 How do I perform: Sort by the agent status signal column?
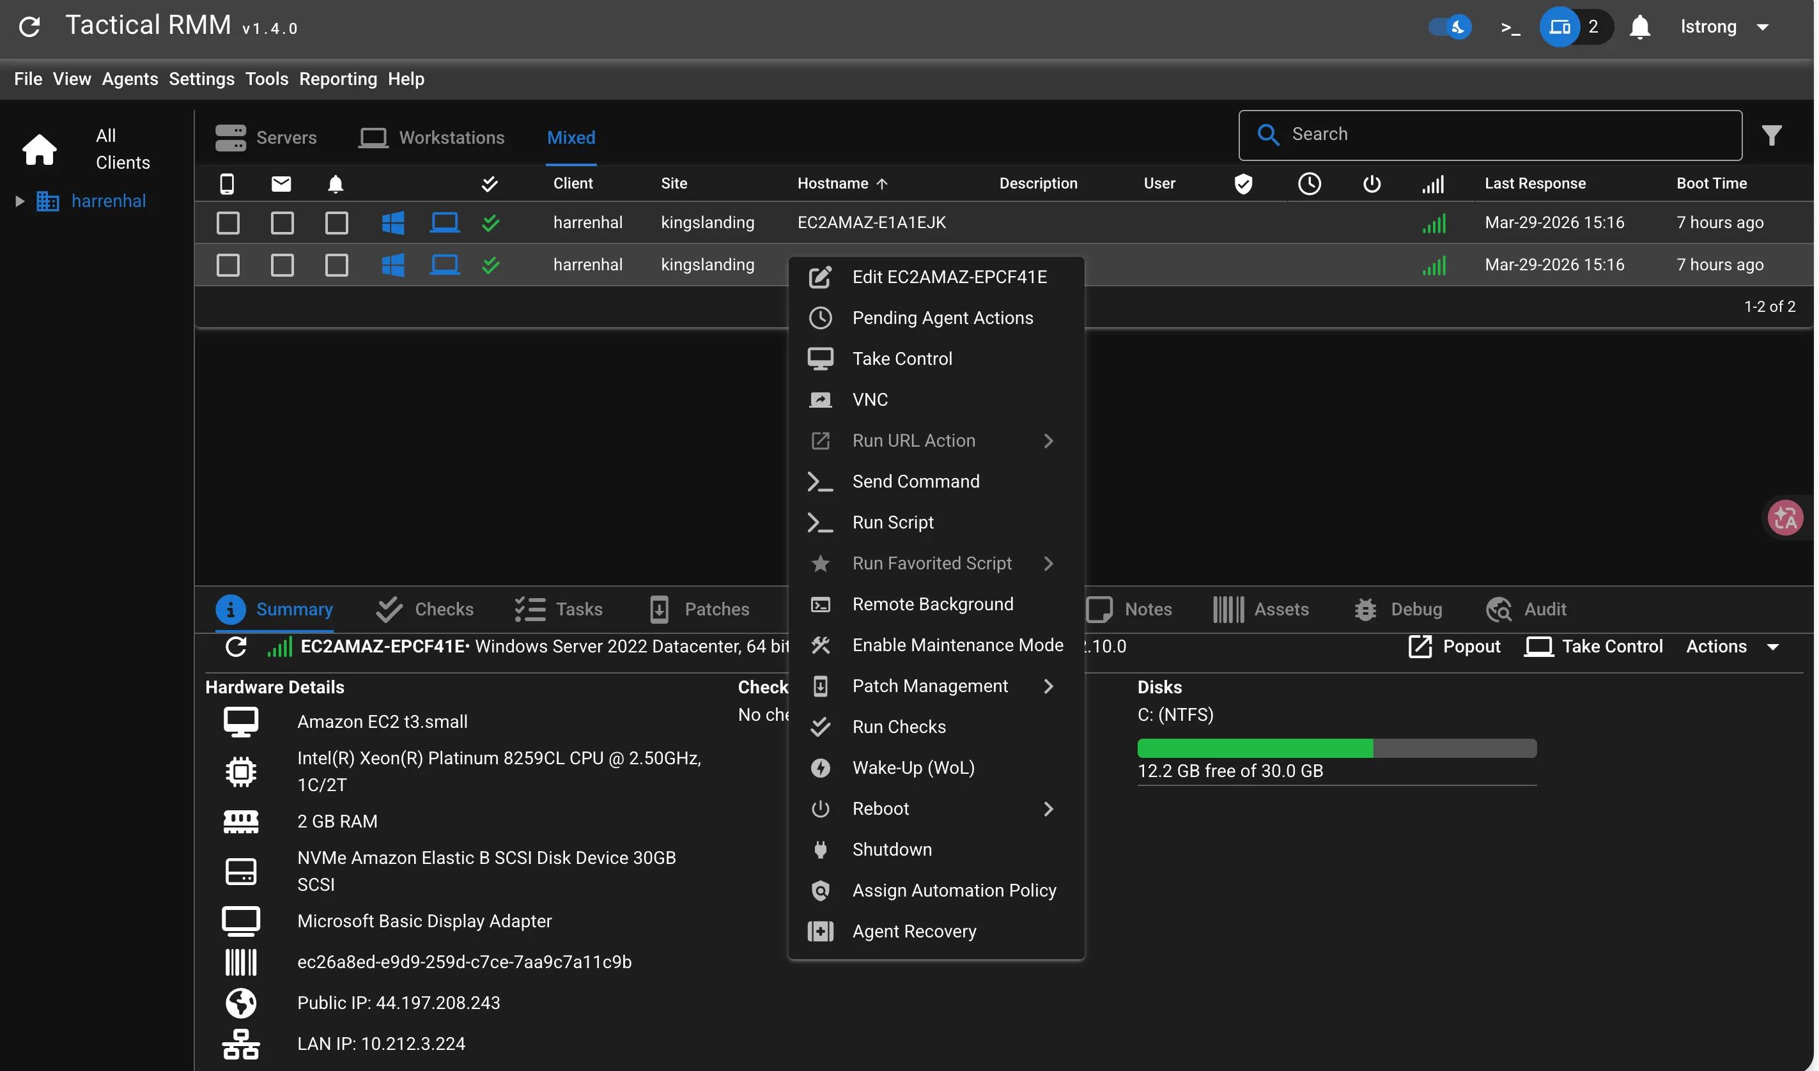point(1434,184)
